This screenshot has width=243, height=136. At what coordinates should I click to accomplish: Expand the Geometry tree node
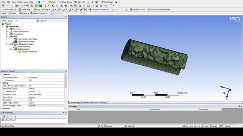(x=6, y=29)
